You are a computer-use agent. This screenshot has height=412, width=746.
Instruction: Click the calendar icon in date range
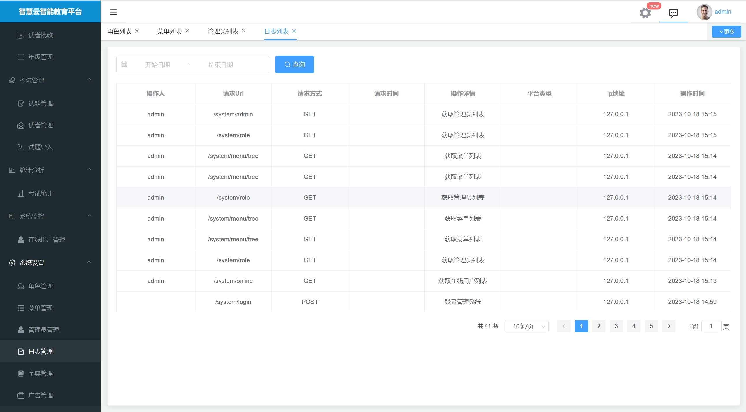tap(124, 64)
